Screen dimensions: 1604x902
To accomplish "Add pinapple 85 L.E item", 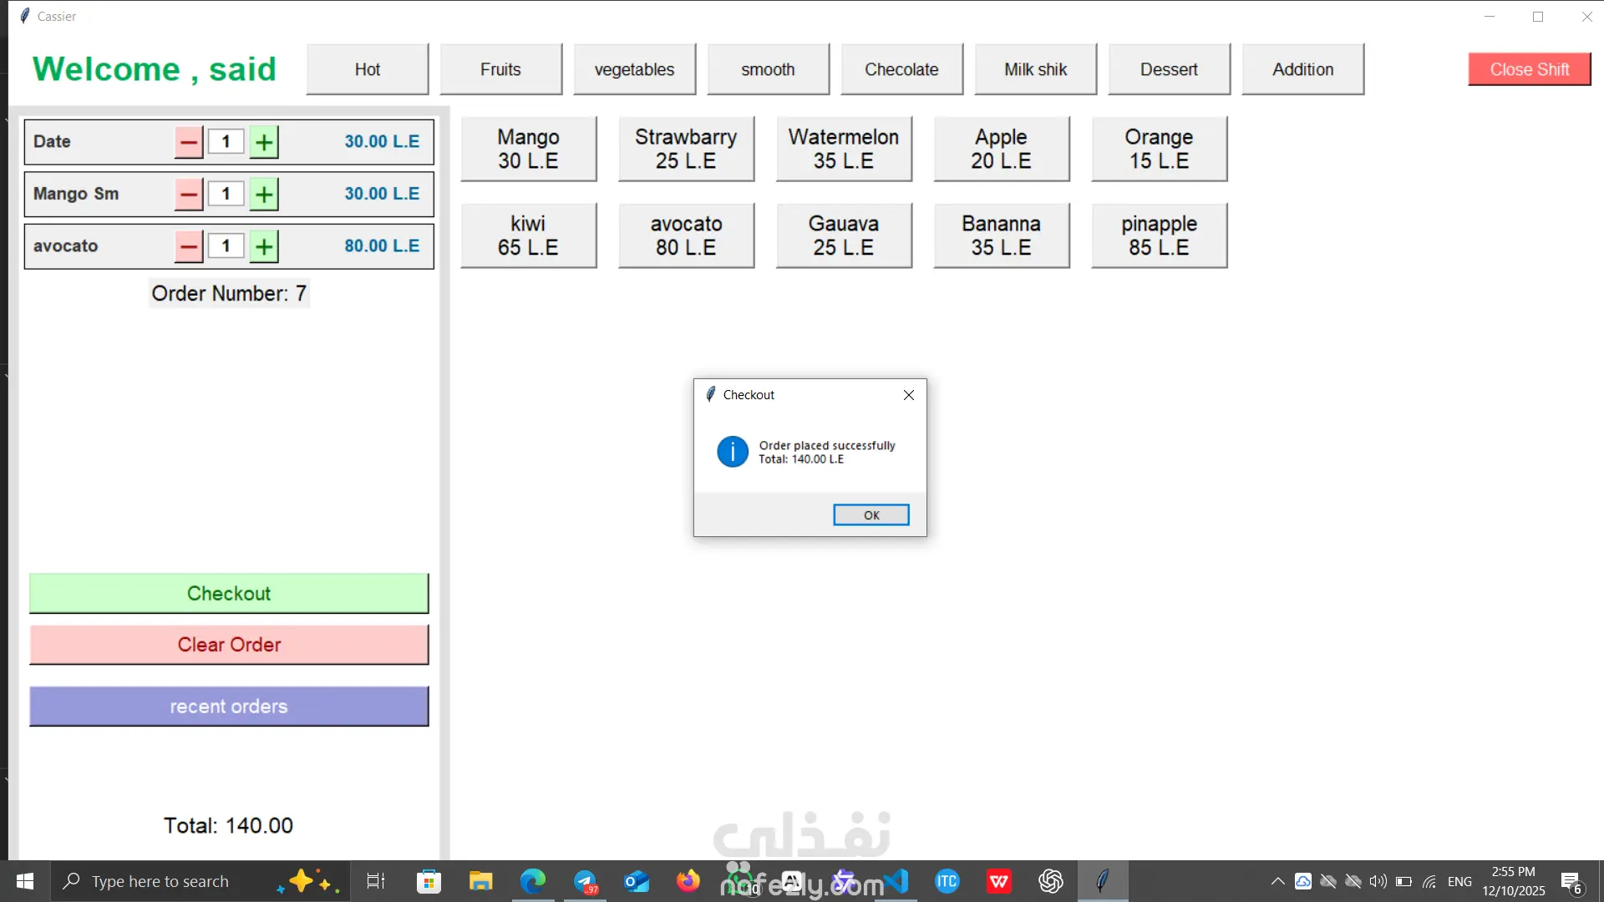I will click(x=1159, y=236).
